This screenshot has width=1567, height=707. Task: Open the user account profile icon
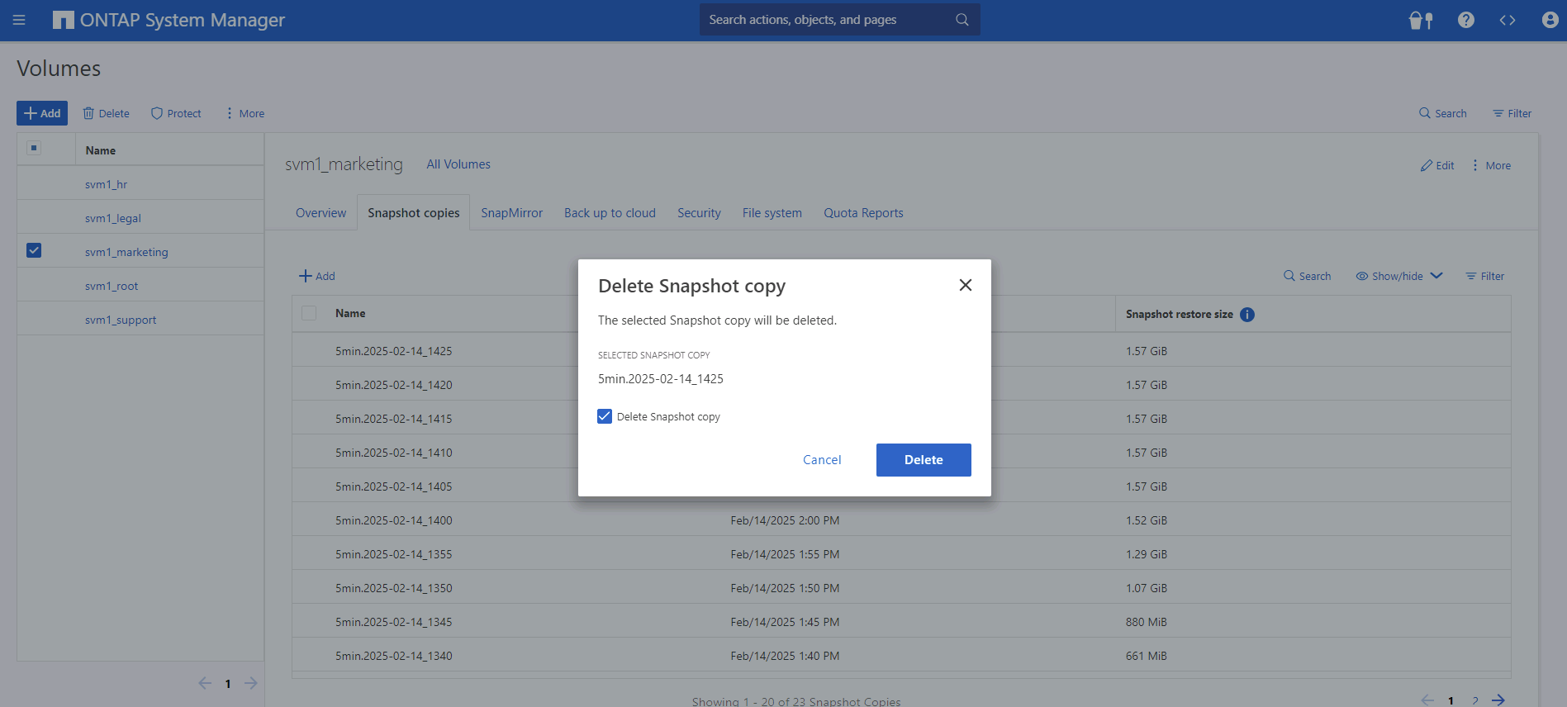click(x=1550, y=20)
